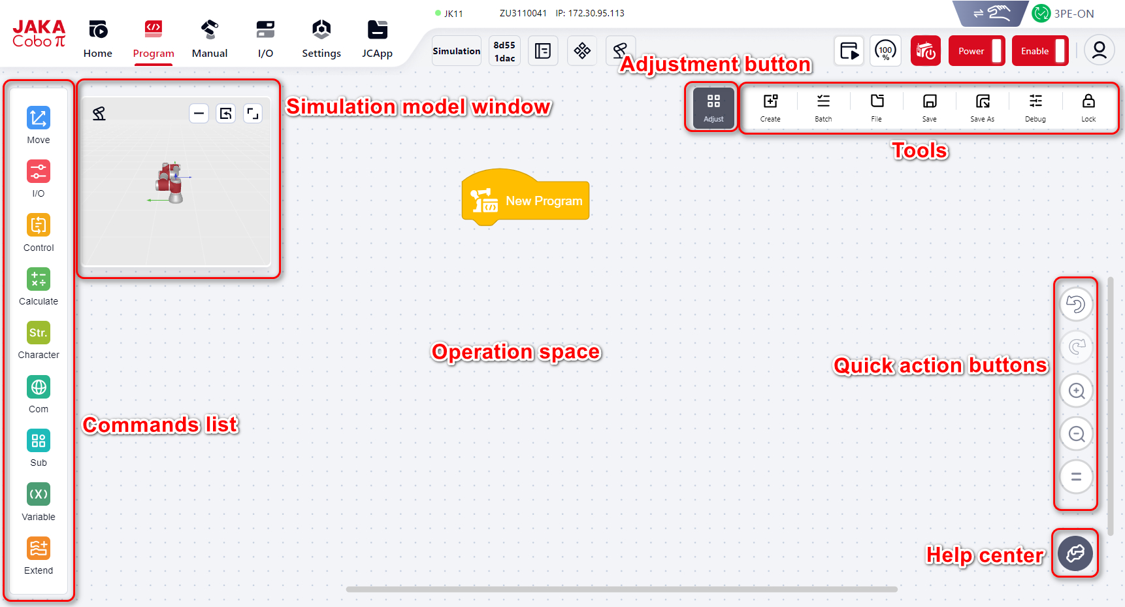
Task: Minimize the simulation model window
Action: tap(199, 114)
